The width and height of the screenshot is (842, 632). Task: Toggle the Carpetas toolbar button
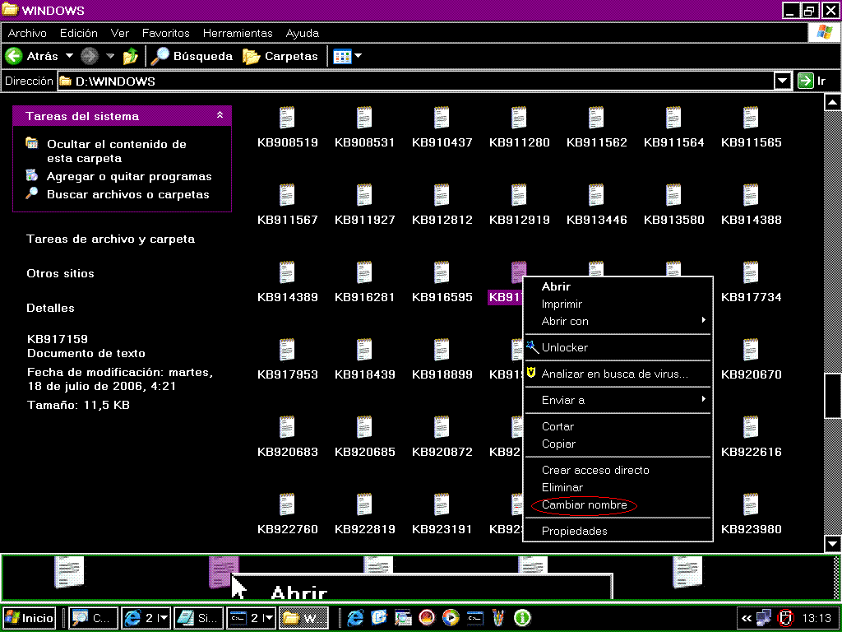pos(280,56)
